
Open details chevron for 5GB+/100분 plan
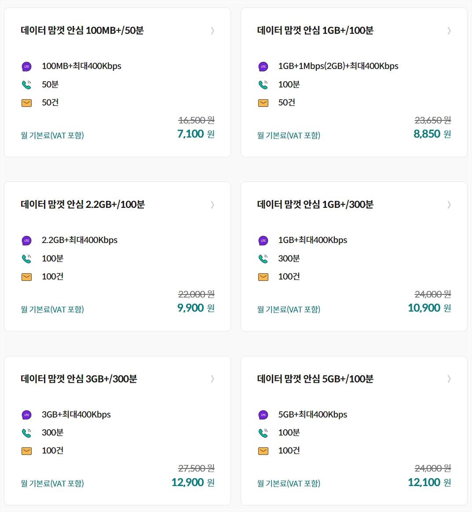tap(449, 379)
